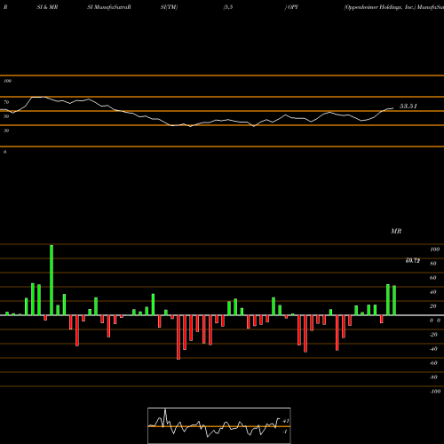The height and width of the screenshot is (444, 444).
Task: Click the "SI MunafaSutraR" header text
Action: click(x=109, y=7)
